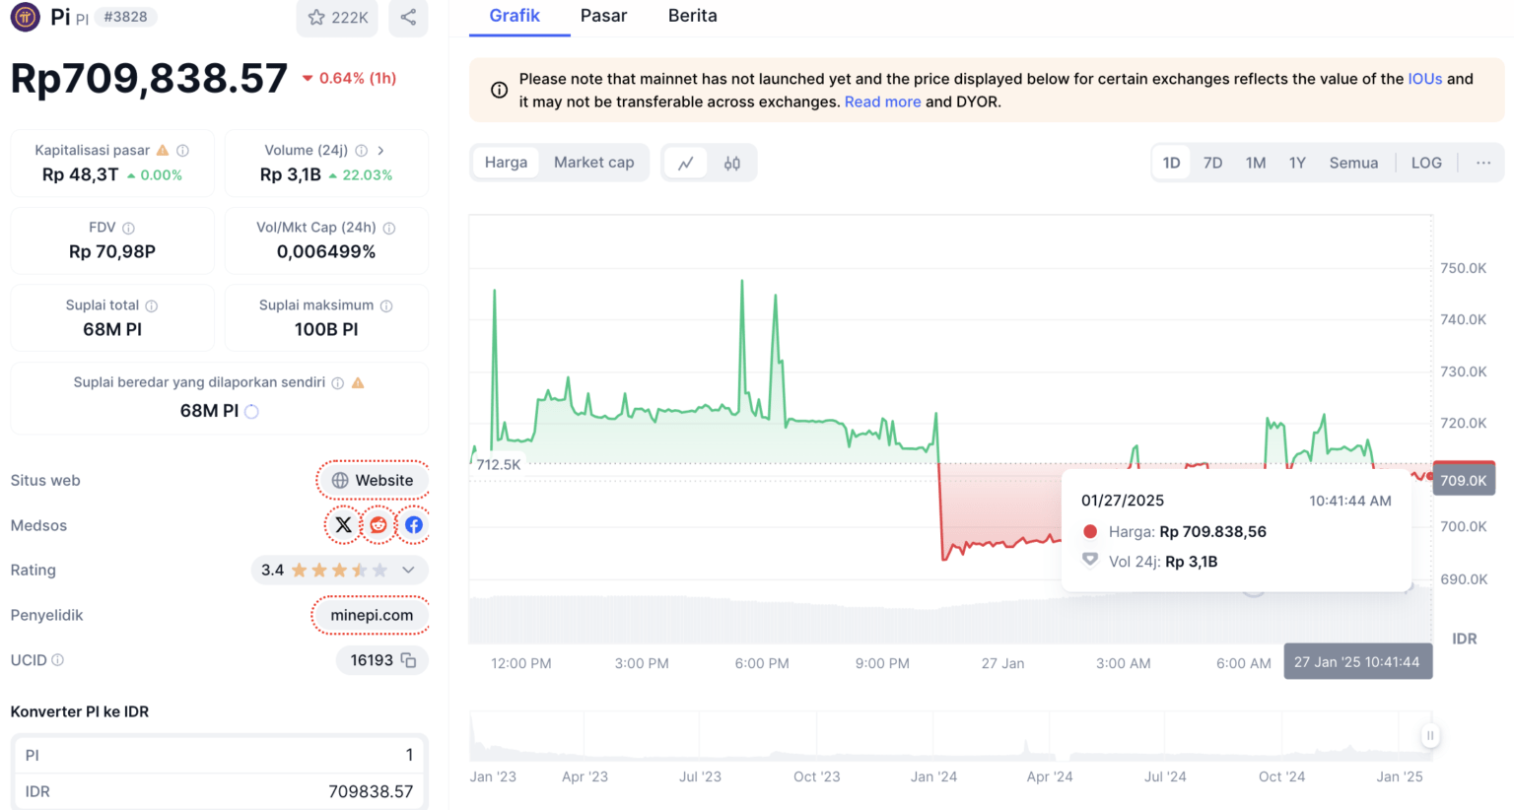Open the Berita tab
The width and height of the screenshot is (1514, 810).
tap(691, 16)
